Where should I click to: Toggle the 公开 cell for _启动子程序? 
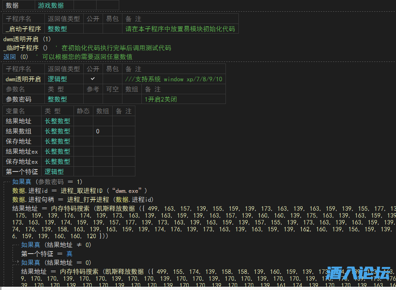[x=93, y=29]
